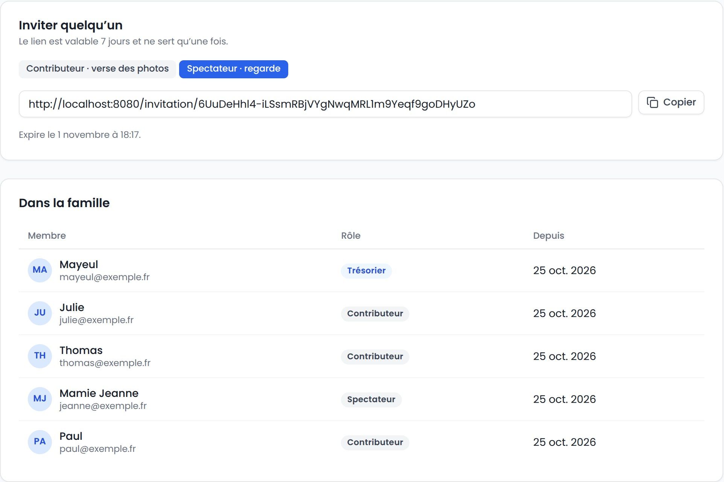
Task: Click Paul's date 25 oct. 2026
Action: 564,442
